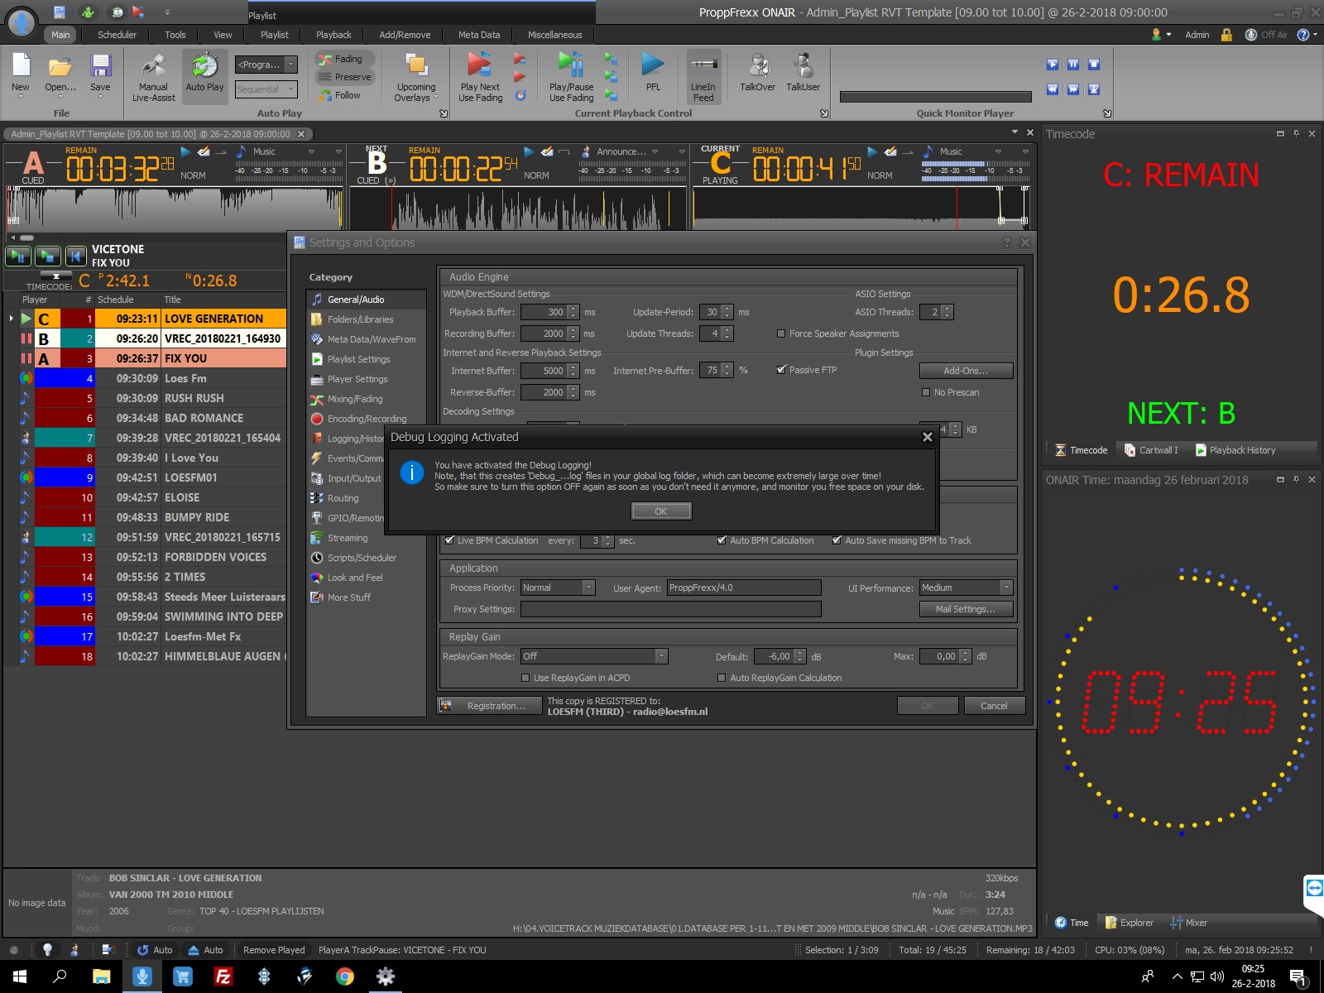The image size is (1324, 993).
Task: Click the skip-to-start button beside VICETONE
Action: 76,257
